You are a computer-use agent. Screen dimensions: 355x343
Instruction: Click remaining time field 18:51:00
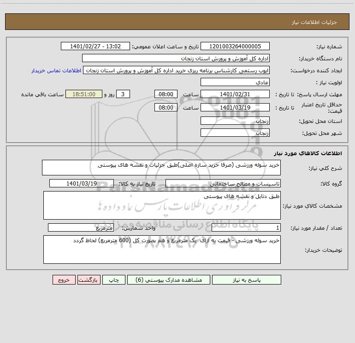click(x=84, y=94)
